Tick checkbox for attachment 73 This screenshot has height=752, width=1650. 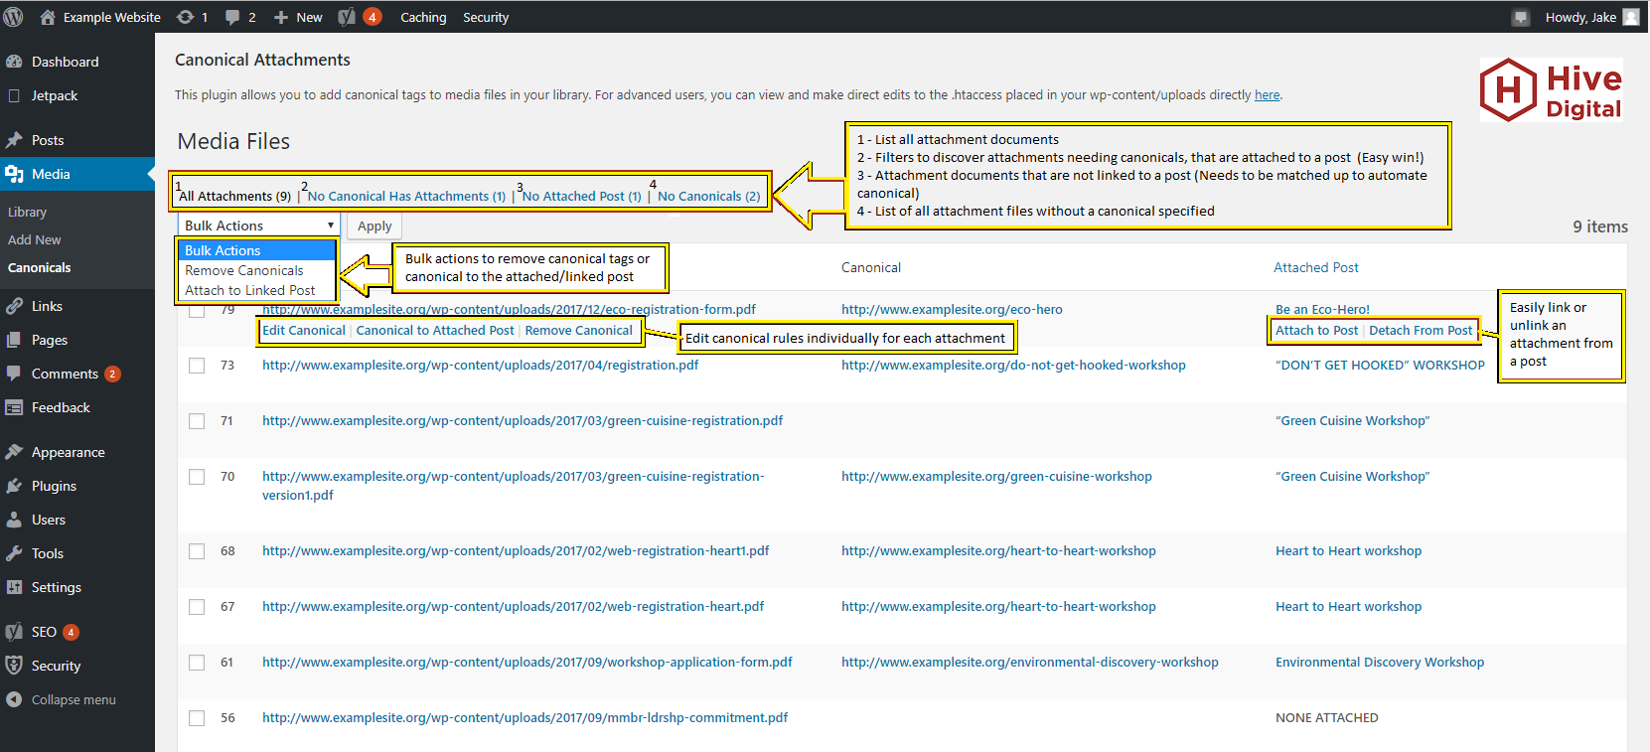[x=197, y=366]
